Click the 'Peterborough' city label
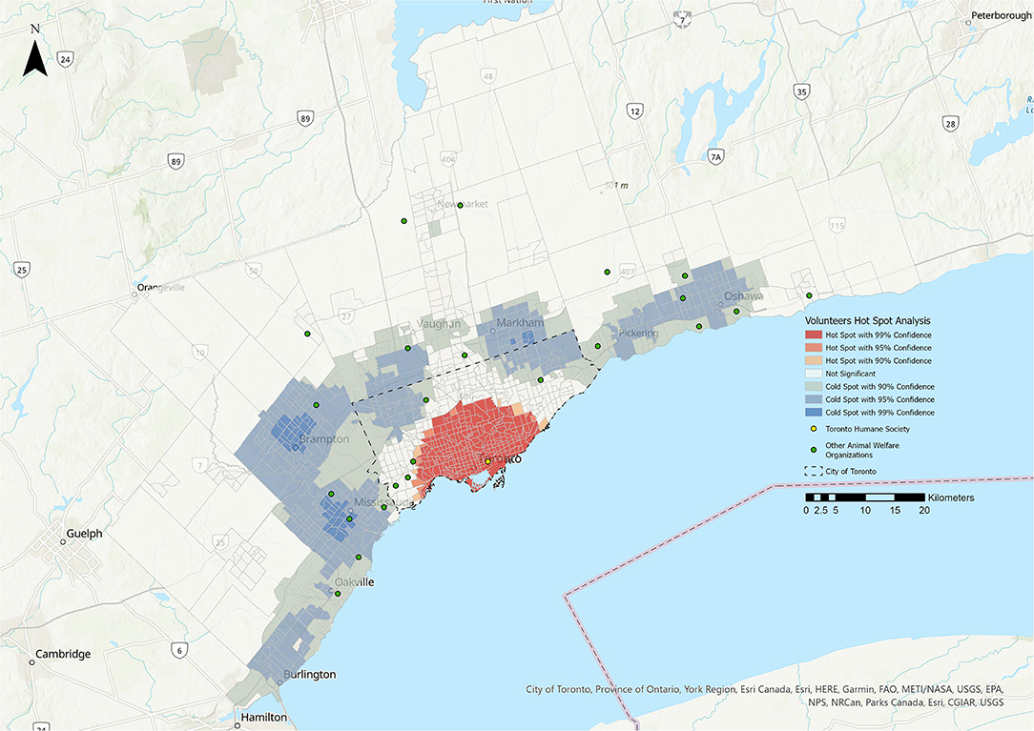Image resolution: width=1034 pixels, height=731 pixels. [x=1001, y=16]
